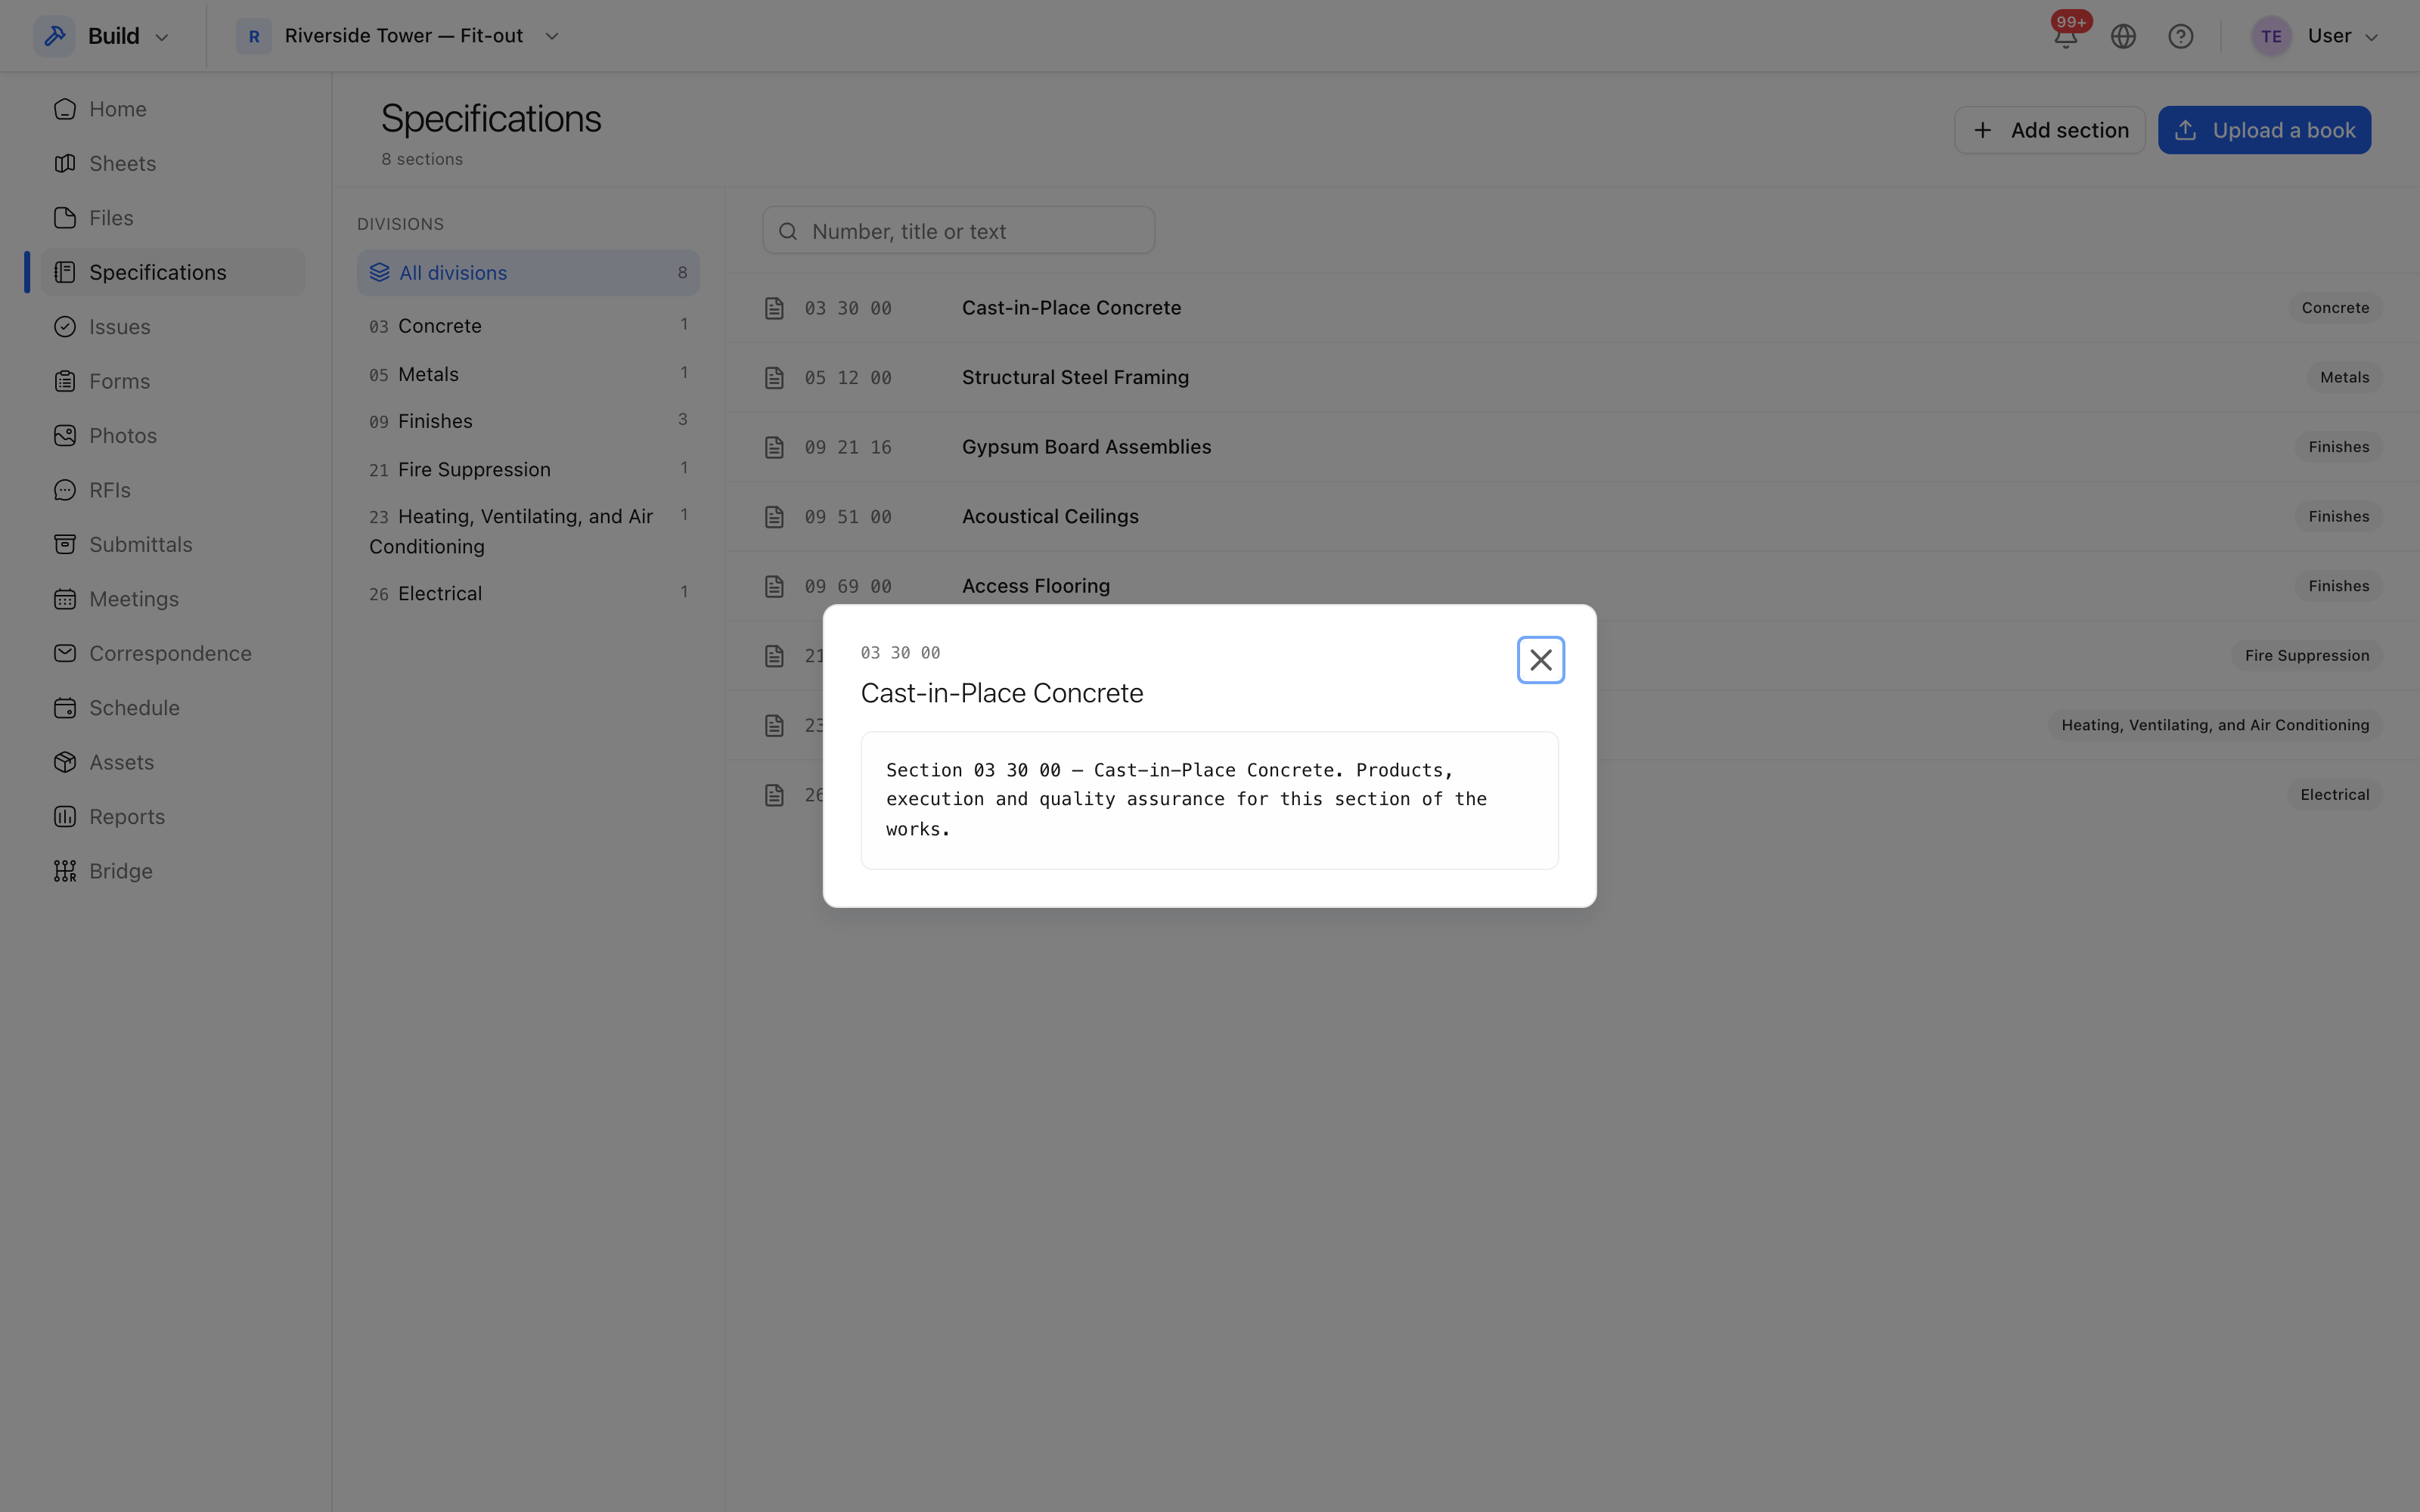This screenshot has height=1512, width=2420.
Task: Filter by 21 Fire Suppression division
Action: (x=528, y=469)
